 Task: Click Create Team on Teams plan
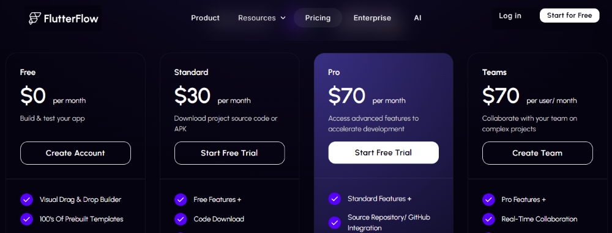pyautogui.click(x=537, y=153)
